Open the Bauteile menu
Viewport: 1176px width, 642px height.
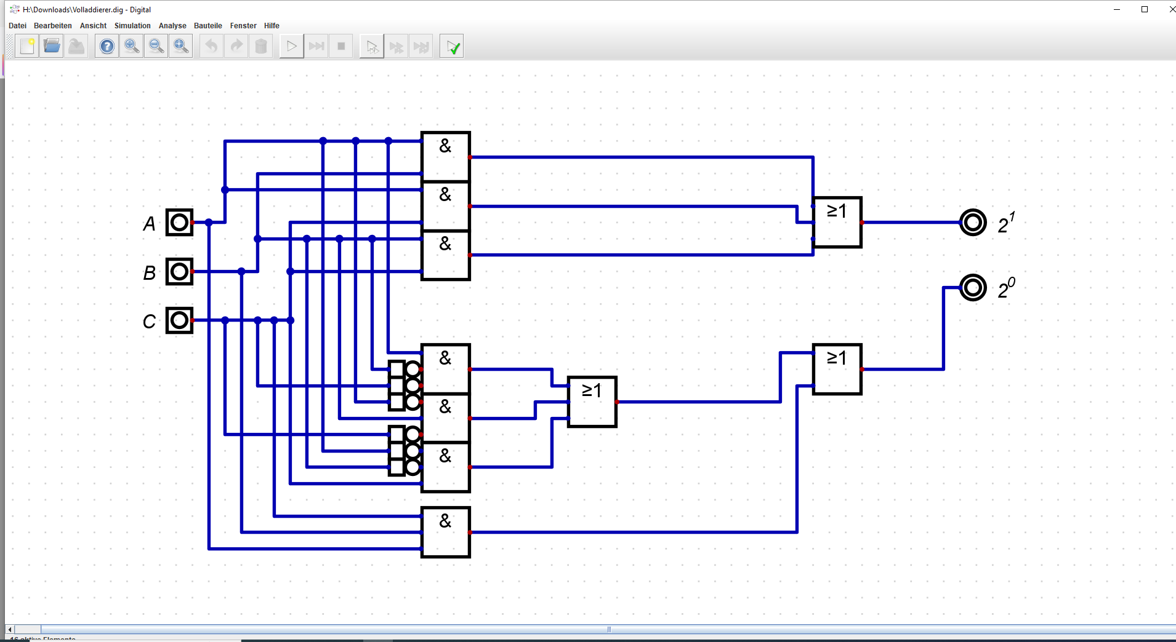coord(207,26)
